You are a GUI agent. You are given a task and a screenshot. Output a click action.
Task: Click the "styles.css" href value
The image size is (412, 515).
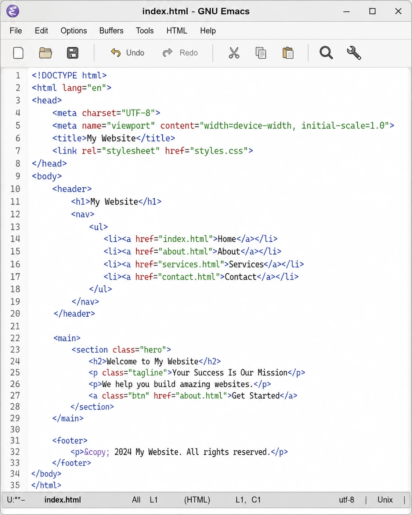tap(219, 151)
